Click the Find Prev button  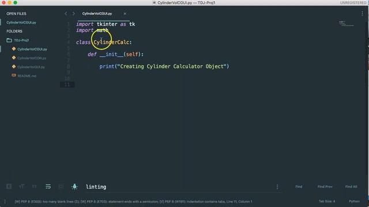325,186
